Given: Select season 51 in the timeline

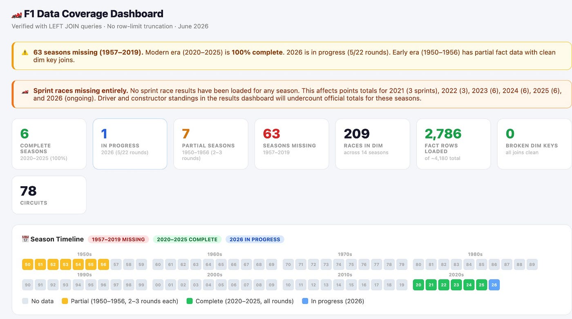Looking at the screenshot, I should tap(40, 264).
